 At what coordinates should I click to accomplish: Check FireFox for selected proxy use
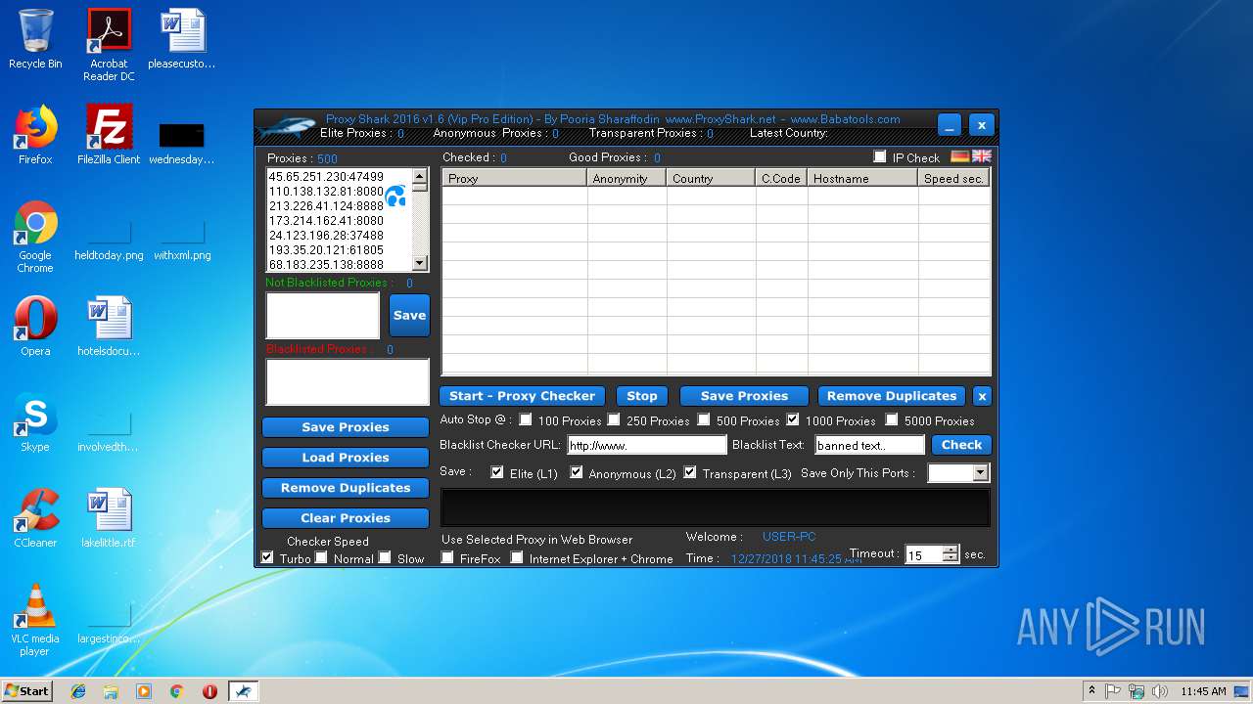447,557
